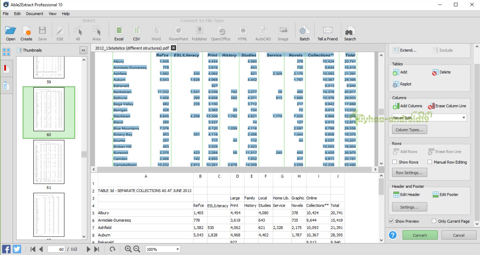Go to the next page

tap(88, 249)
